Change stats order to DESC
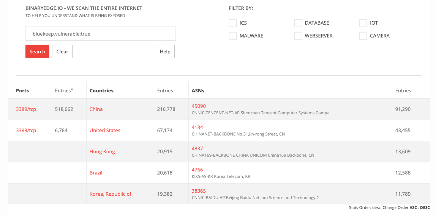 point(425,207)
